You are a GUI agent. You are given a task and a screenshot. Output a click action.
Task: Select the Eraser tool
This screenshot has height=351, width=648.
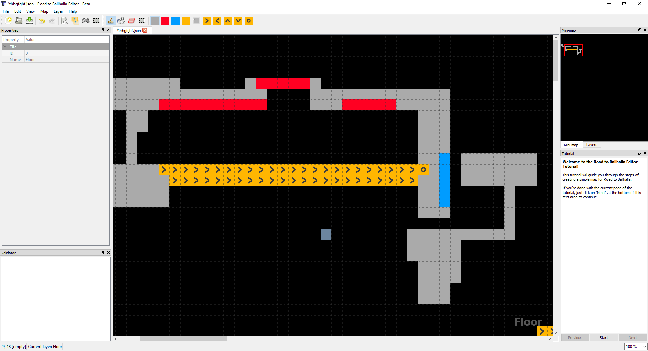click(x=132, y=21)
